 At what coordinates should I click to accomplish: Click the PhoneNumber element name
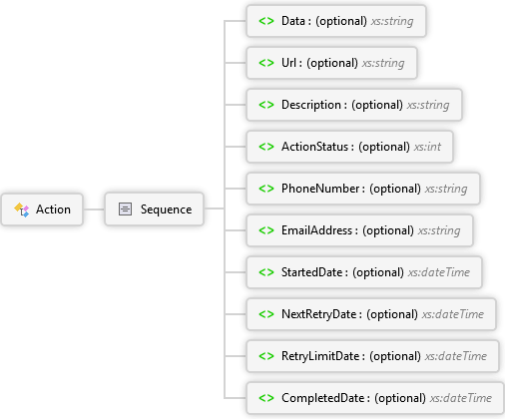coord(320,189)
